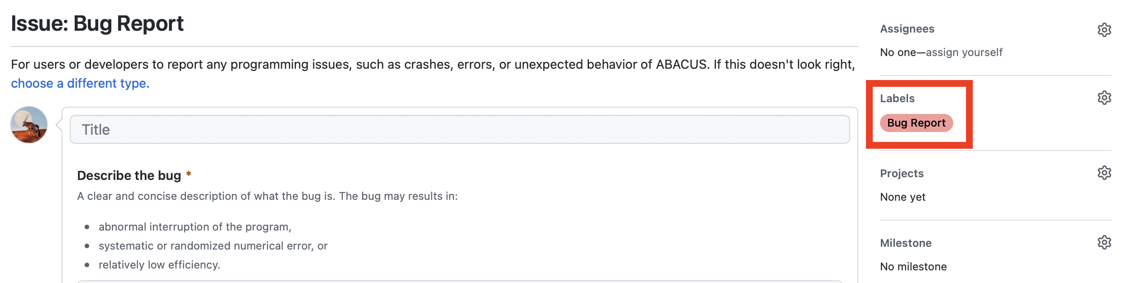Open the Milestone gear settings
This screenshot has height=283, width=1138.
(x=1104, y=242)
